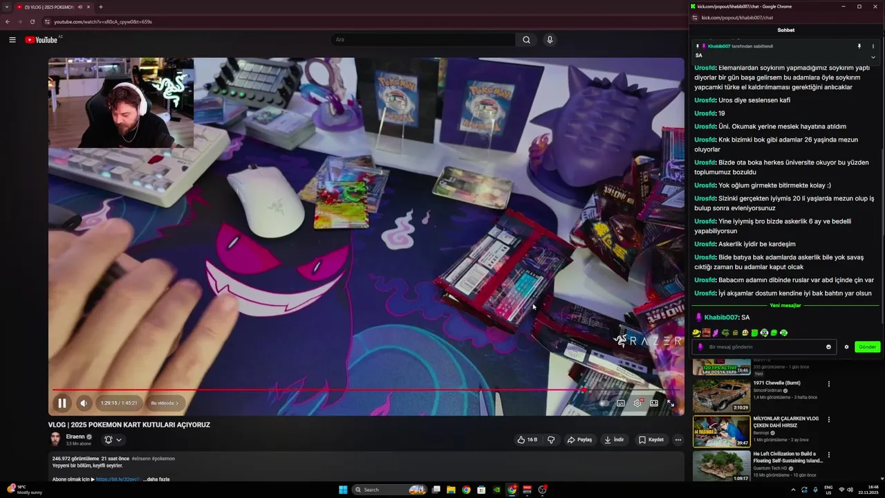Dislike the video
885x498 pixels.
click(551, 439)
